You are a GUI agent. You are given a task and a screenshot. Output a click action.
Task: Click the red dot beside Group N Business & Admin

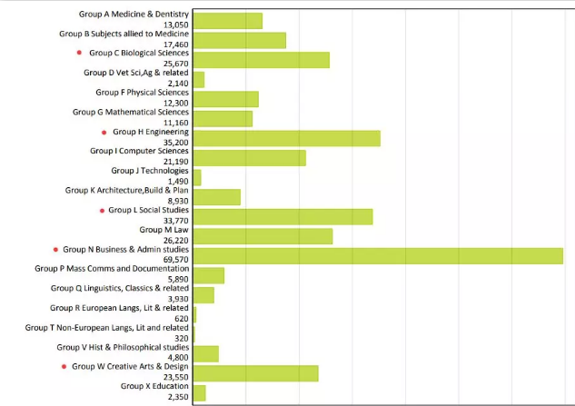pos(55,249)
